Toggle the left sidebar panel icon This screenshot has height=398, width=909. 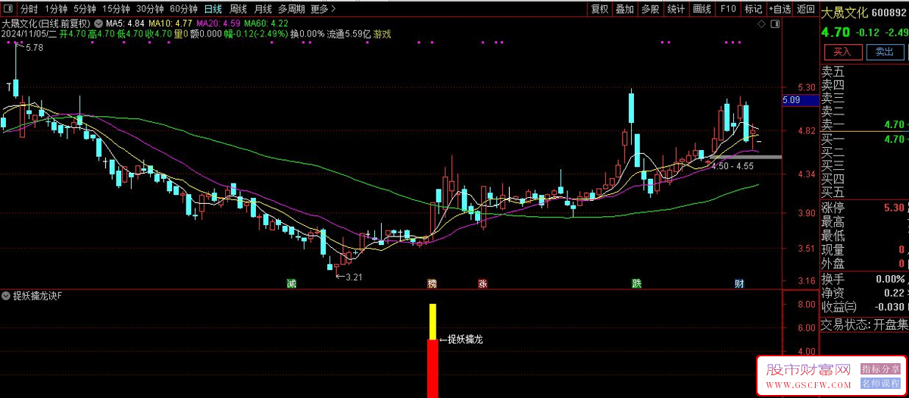click(8, 9)
